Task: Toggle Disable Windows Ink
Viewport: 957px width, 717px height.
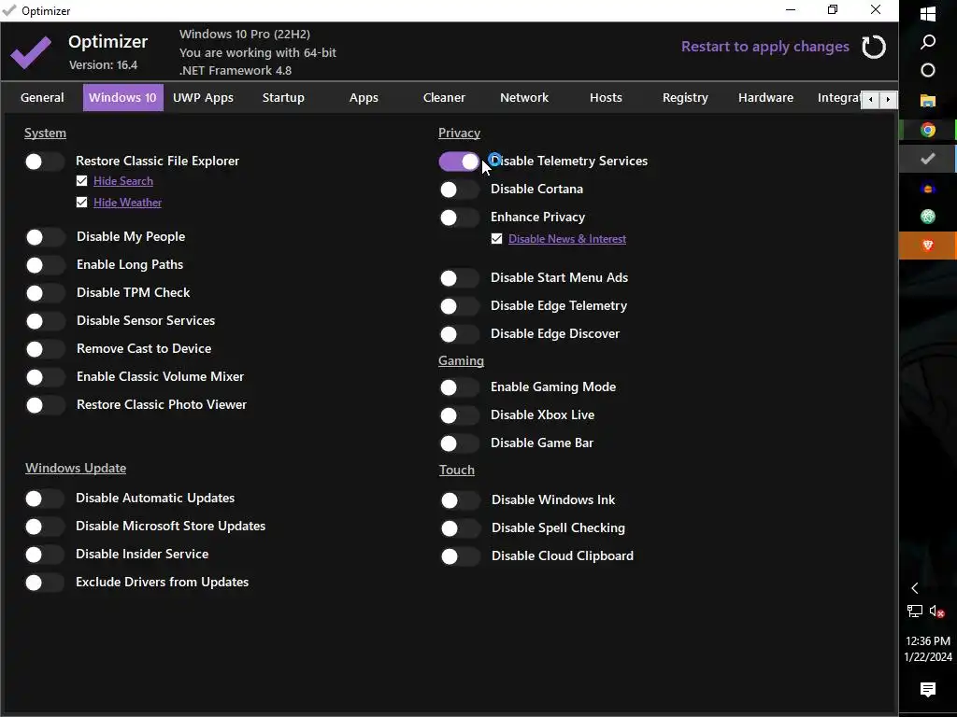Action: 460,500
